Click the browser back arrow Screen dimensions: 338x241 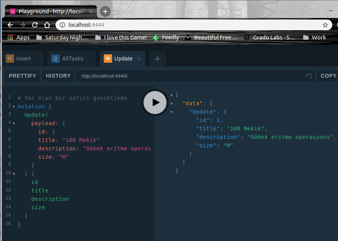click(x=10, y=25)
